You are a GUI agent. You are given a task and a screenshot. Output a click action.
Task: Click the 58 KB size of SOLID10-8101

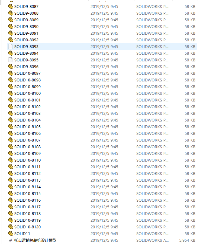pyautogui.click(x=190, y=100)
